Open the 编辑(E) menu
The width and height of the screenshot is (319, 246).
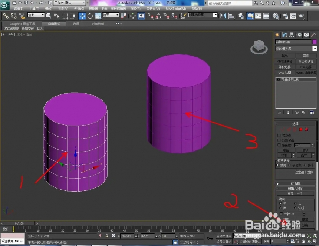(19, 9)
